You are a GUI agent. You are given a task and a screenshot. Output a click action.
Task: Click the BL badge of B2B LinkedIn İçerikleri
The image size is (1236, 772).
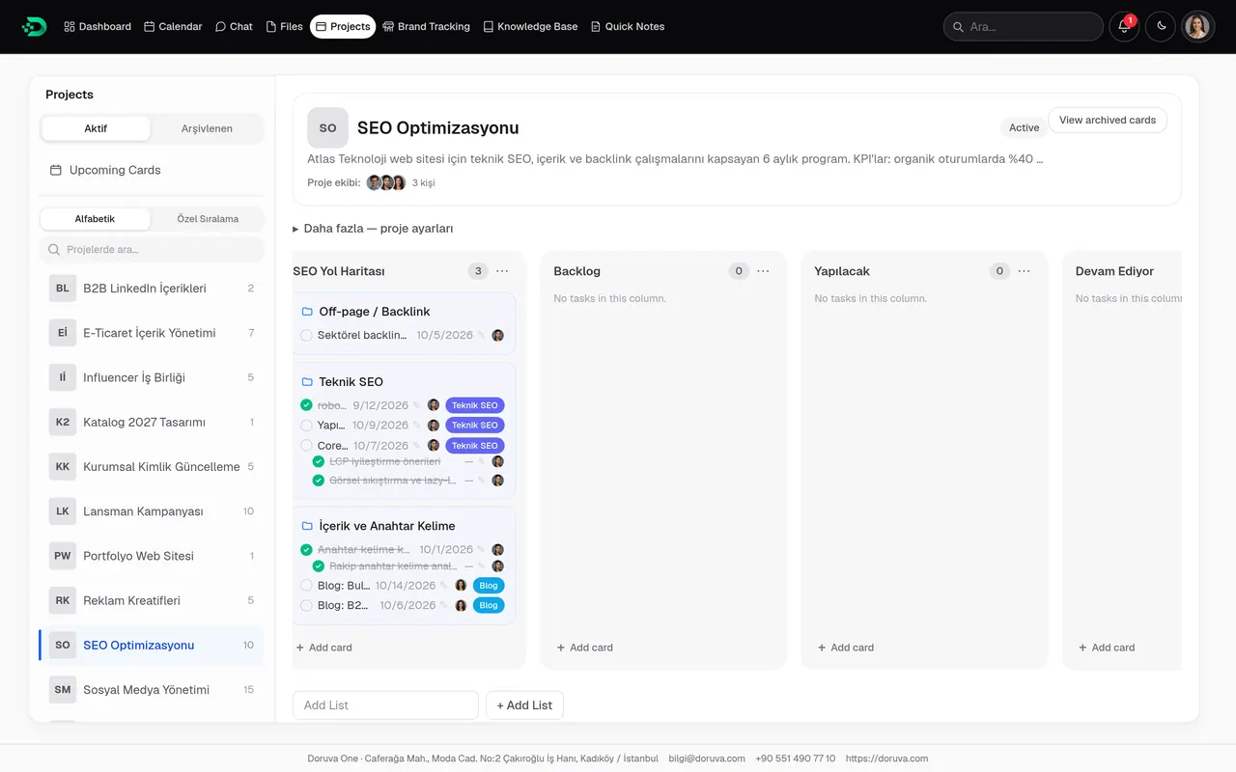click(x=63, y=289)
